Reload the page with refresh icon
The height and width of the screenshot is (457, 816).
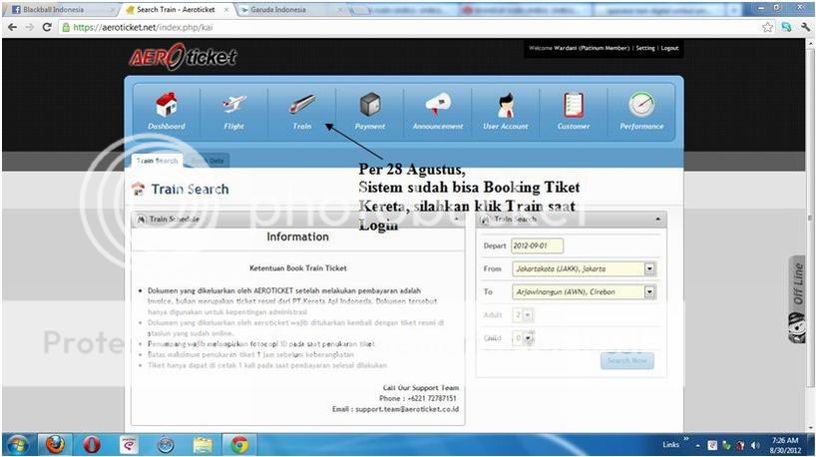pos(47,27)
